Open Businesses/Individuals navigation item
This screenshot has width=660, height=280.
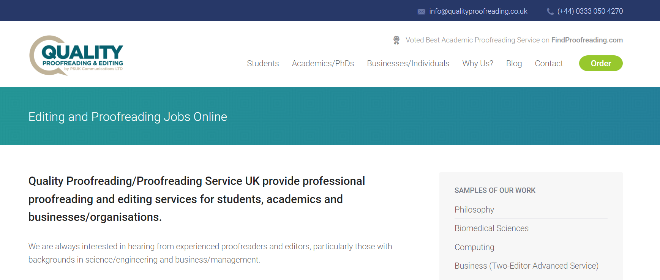click(x=408, y=63)
